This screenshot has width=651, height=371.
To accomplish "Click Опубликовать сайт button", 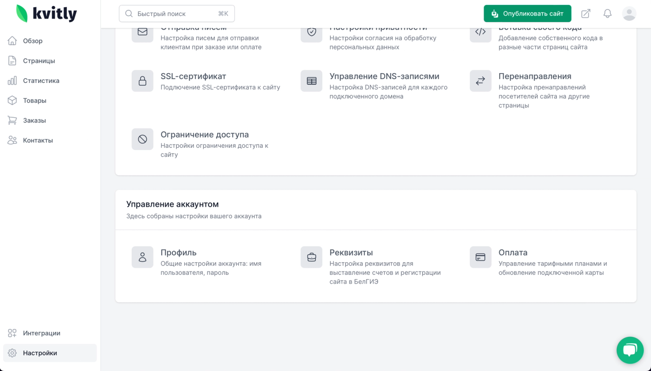I will [528, 14].
